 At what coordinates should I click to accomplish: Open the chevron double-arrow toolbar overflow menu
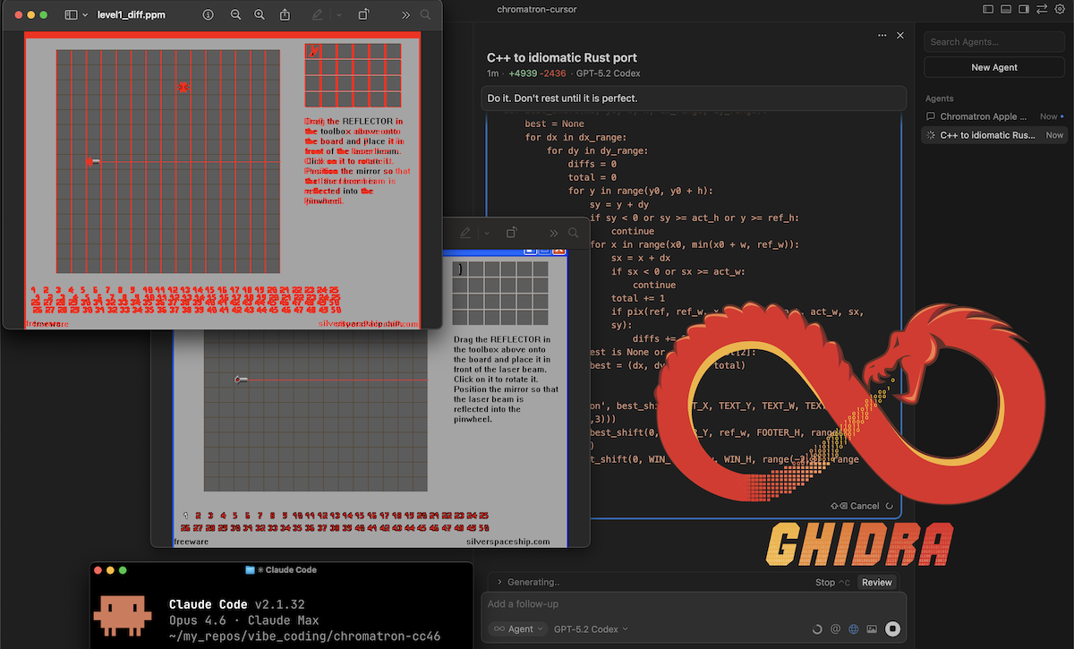406,14
